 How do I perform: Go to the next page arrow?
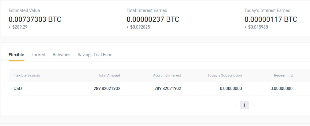tap(254, 105)
